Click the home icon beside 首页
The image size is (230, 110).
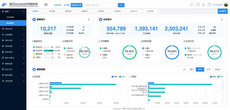pyautogui.click(x=3, y=11)
